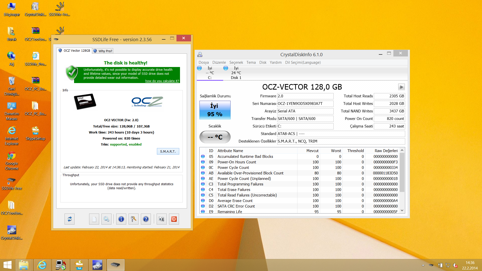Show hidden tray icons arrow
Viewport: 482px width, 271px height.
click(x=423, y=265)
